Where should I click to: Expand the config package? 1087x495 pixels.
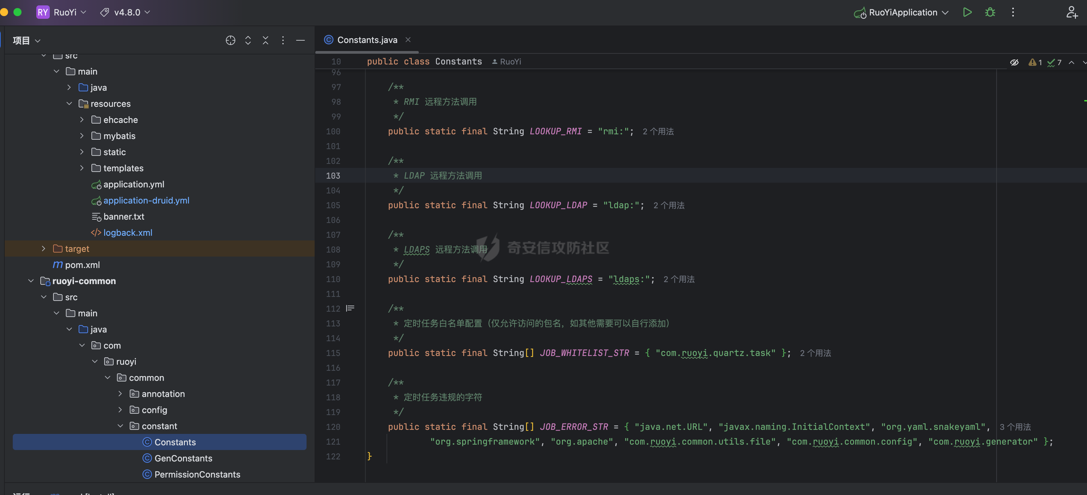coord(120,410)
